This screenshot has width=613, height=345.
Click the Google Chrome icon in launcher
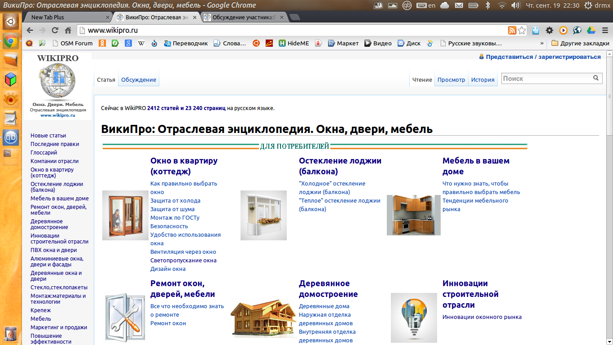point(11,42)
